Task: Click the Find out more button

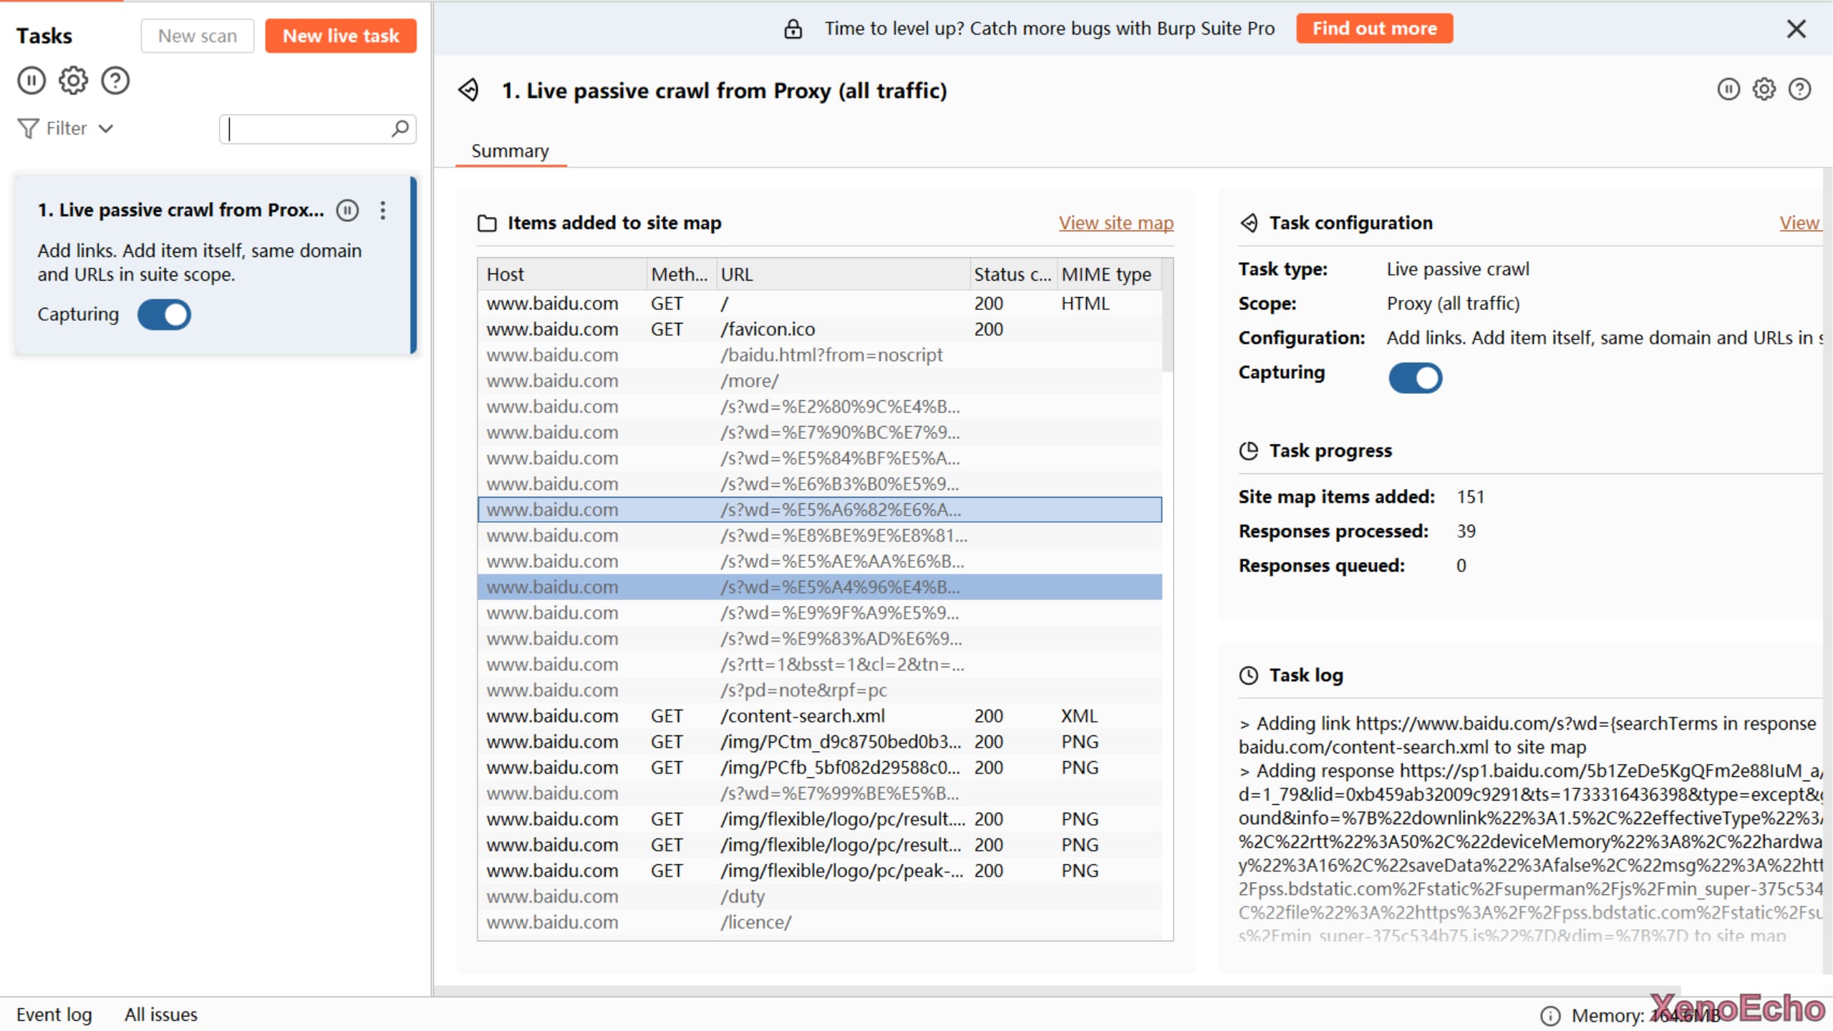Action: tap(1374, 29)
